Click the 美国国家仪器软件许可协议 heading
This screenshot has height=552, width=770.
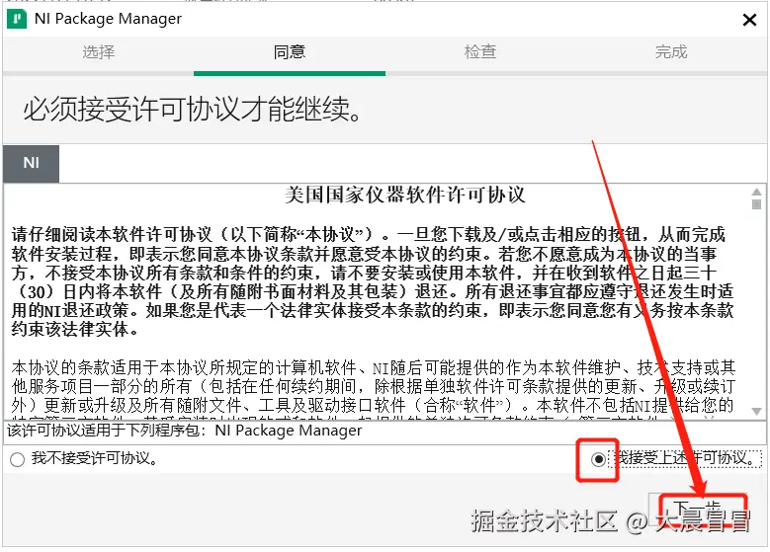[x=405, y=196]
